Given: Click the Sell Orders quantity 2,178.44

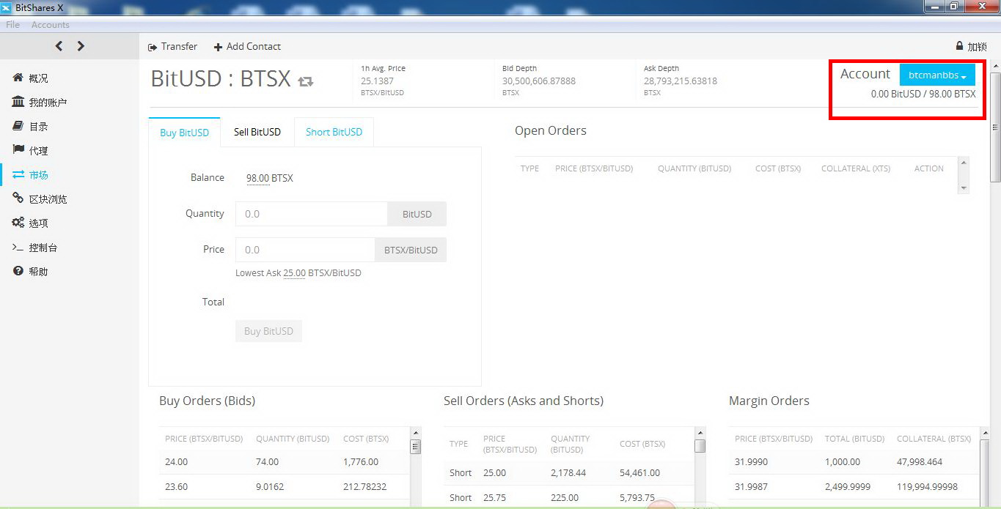Looking at the screenshot, I should (x=570, y=473).
